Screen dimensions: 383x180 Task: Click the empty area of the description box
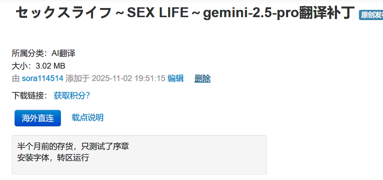coord(182,166)
